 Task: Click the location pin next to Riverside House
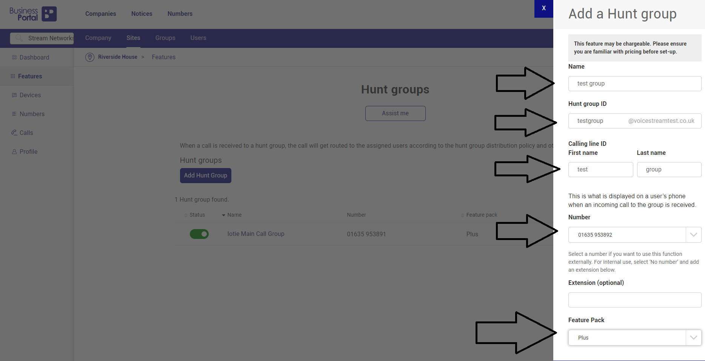click(90, 57)
